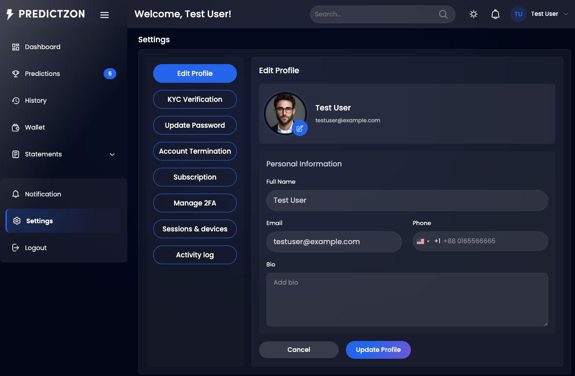The height and width of the screenshot is (376, 575).
Task: Open Predictions badge showing 6
Action: (x=110, y=74)
